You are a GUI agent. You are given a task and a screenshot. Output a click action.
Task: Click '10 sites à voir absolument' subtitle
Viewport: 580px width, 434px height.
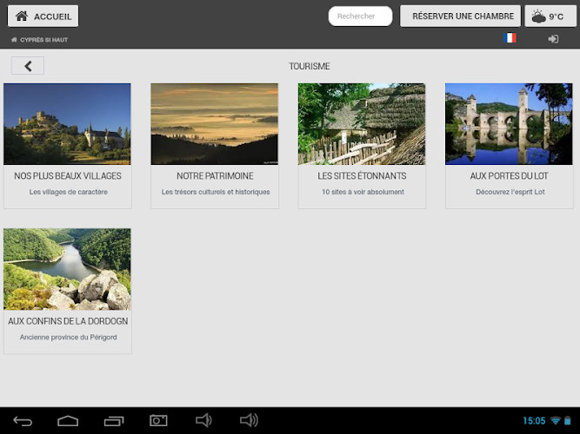[x=363, y=192]
